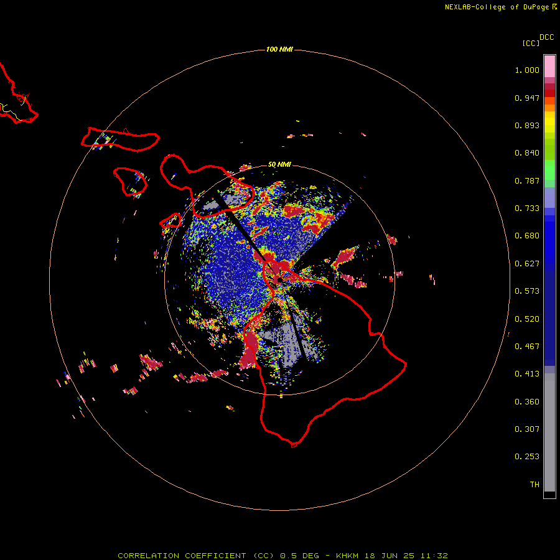Select the 0.893 scale value

[x=527, y=125]
